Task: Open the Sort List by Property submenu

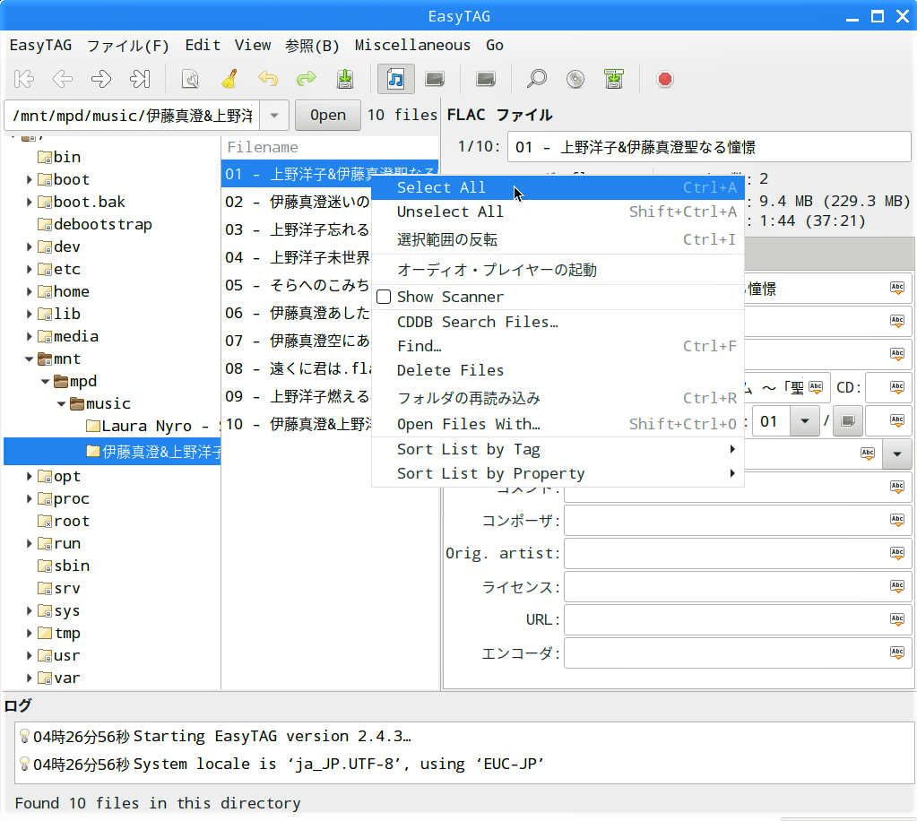Action: (x=558, y=473)
